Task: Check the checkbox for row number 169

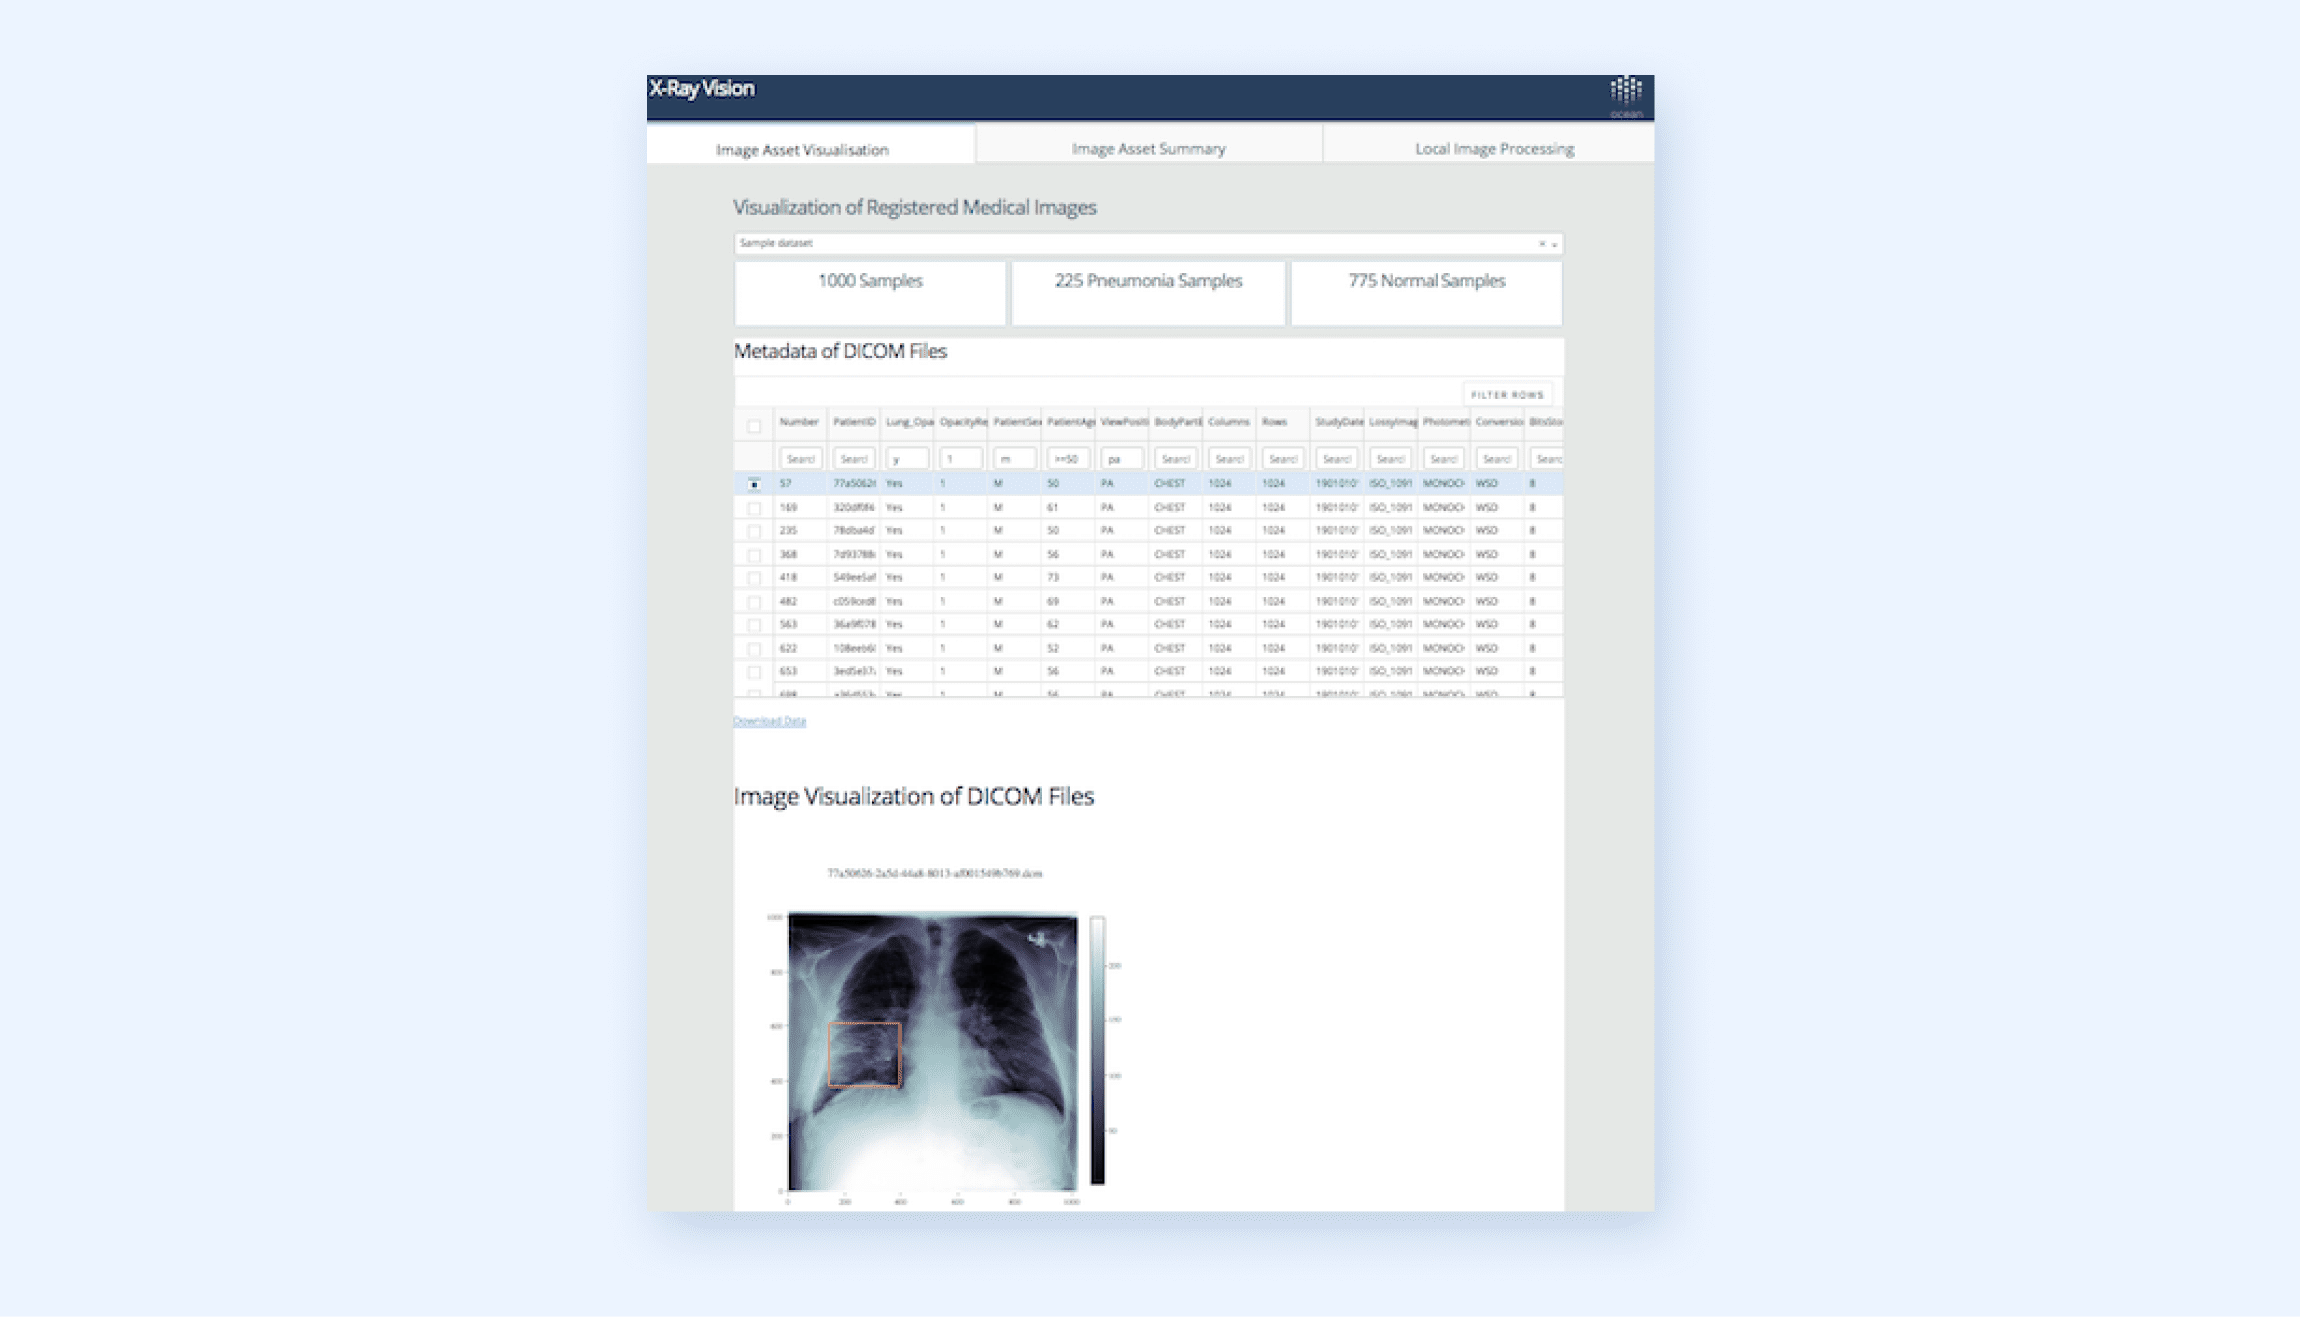Action: click(x=754, y=508)
